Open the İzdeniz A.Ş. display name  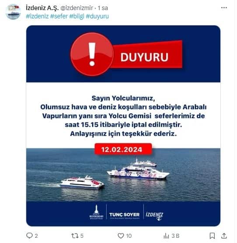tap(42, 8)
